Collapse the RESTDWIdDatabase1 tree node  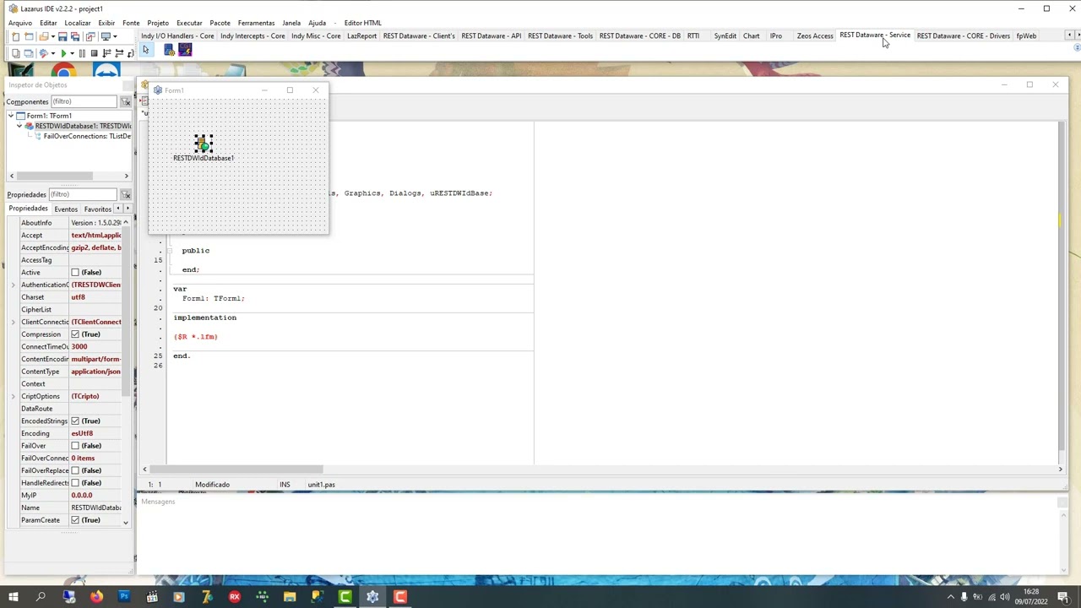click(x=19, y=126)
